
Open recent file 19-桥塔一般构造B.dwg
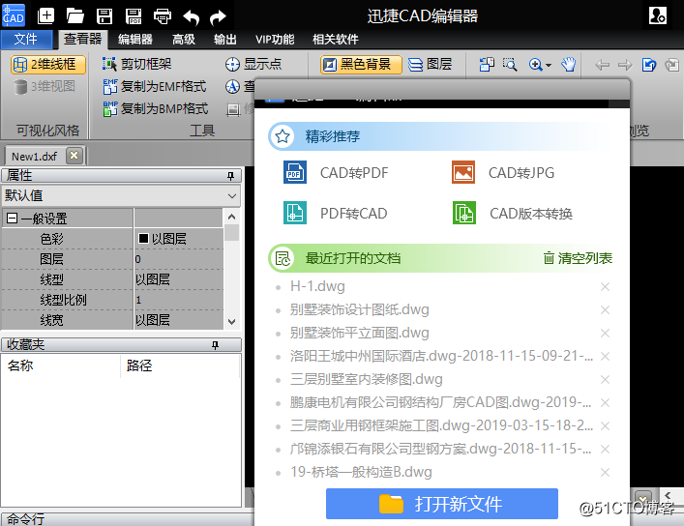(x=361, y=472)
